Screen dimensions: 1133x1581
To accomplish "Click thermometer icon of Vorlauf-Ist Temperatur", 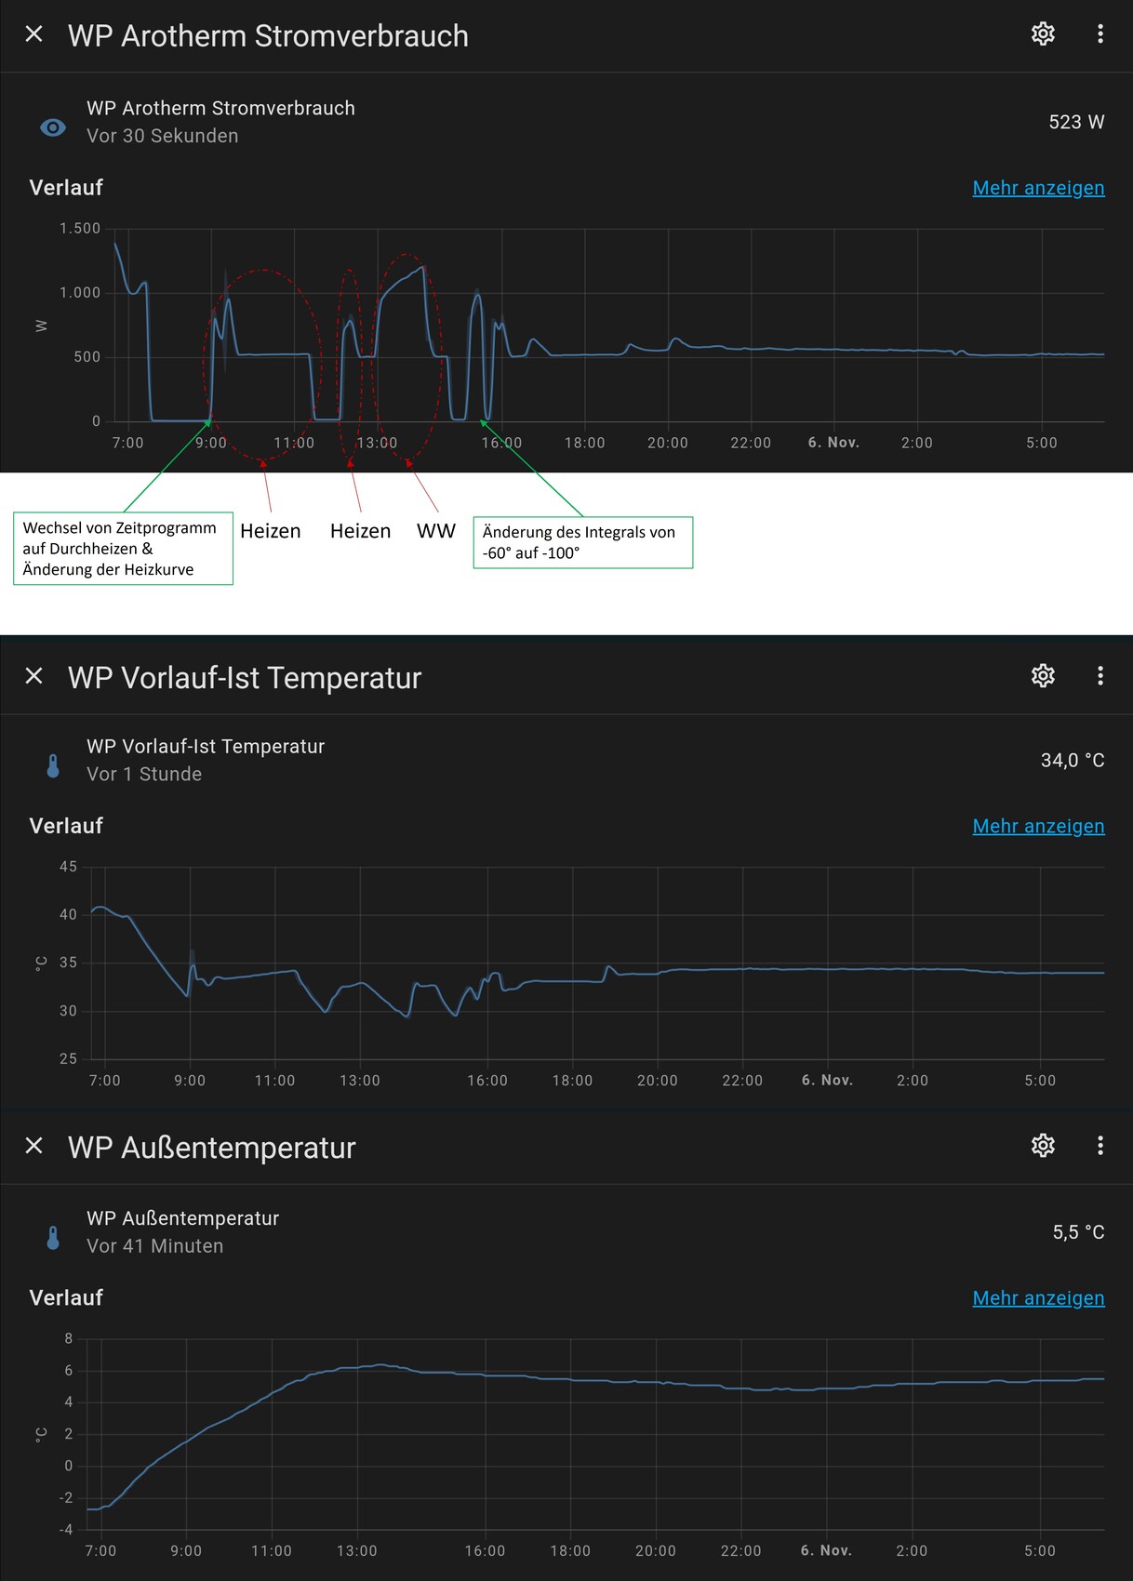I will coord(53,765).
